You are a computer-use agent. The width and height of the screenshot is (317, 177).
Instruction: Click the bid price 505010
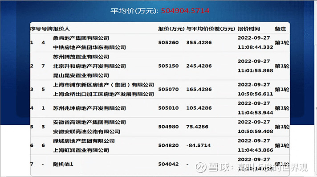pos(168,108)
